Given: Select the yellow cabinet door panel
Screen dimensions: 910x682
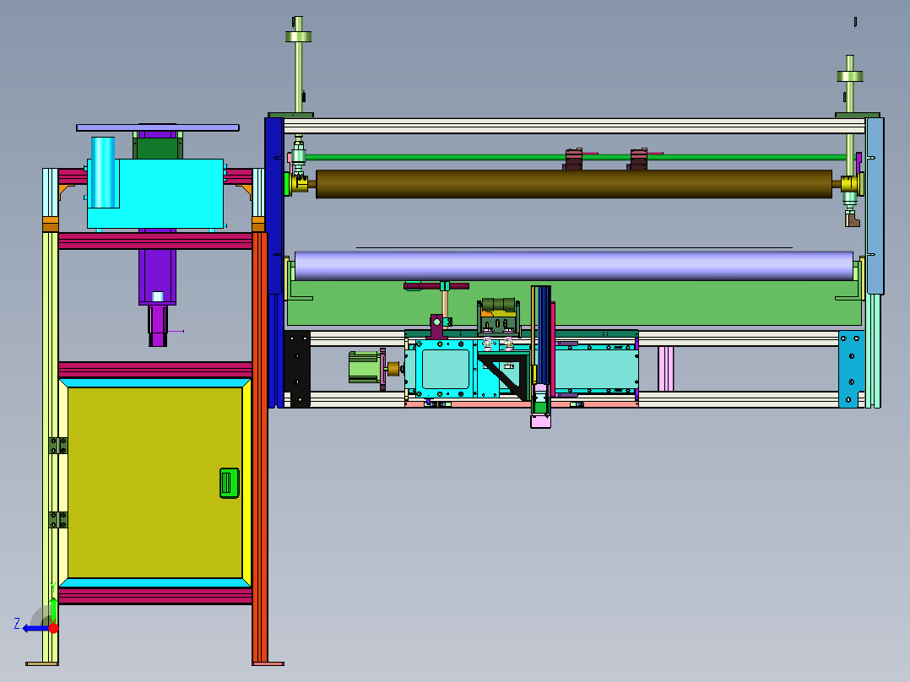Looking at the screenshot, I should tap(155, 482).
